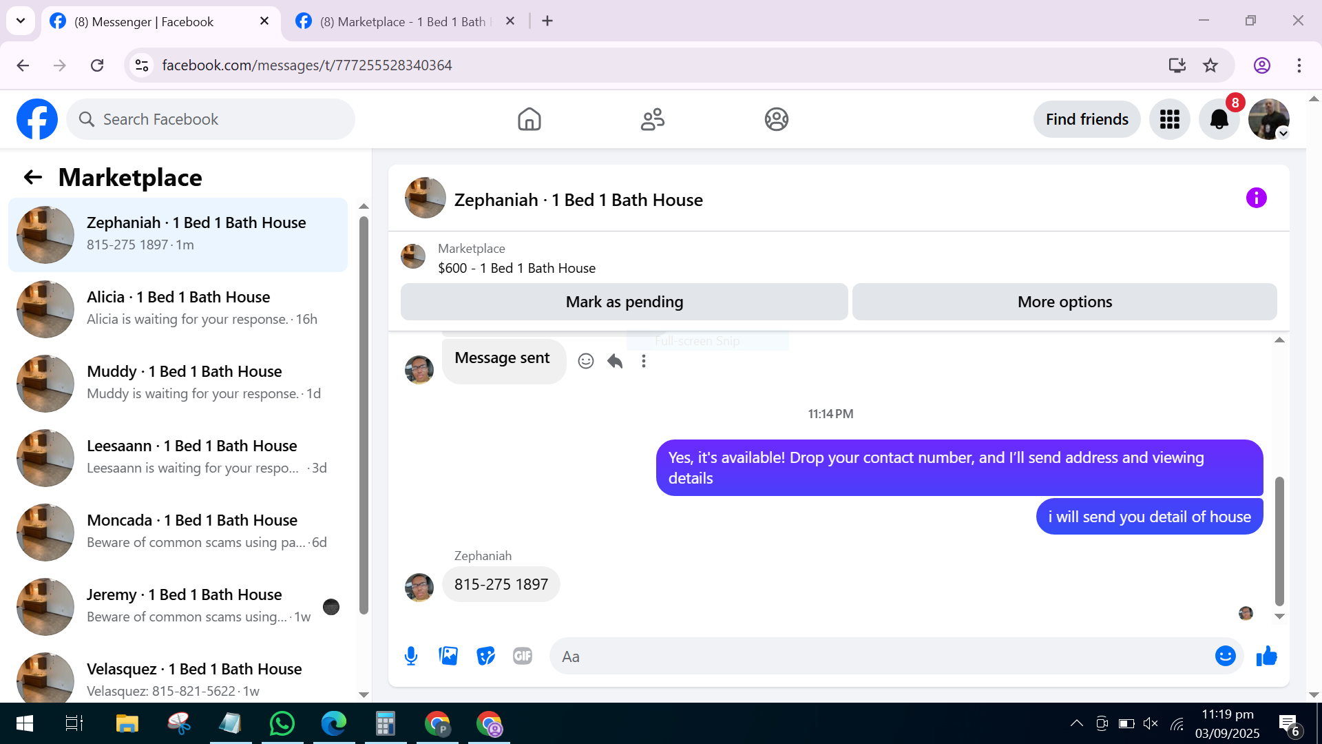Open the tab search dropdown arrow

[21, 21]
